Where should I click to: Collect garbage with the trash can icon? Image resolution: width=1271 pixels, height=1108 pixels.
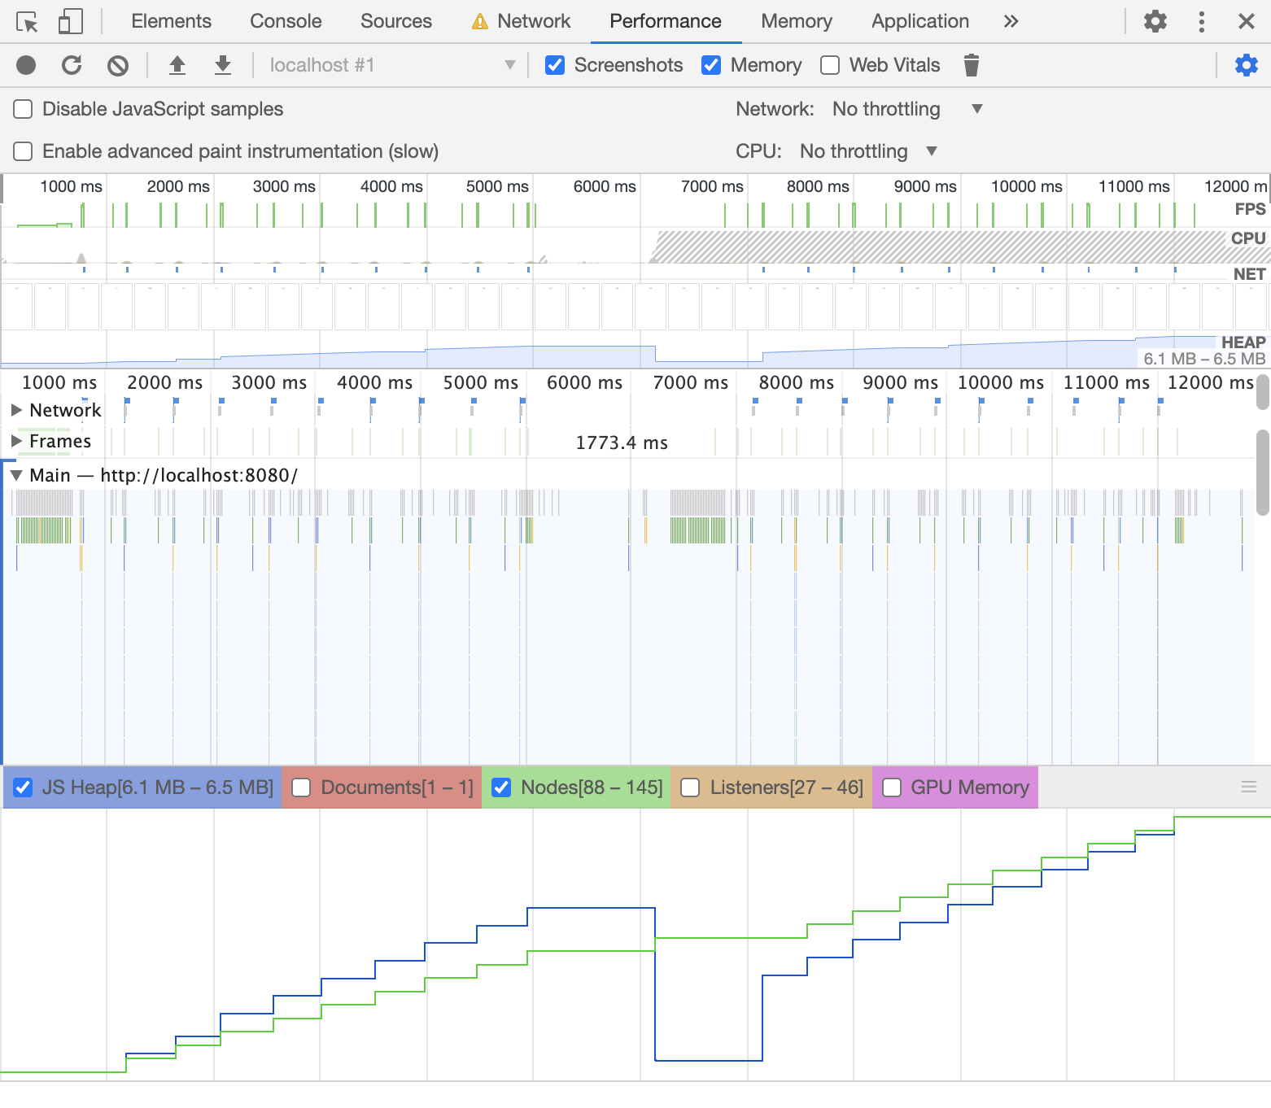click(x=971, y=65)
